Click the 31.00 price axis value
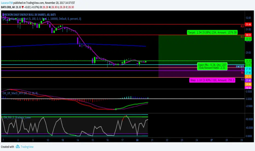The width and height of the screenshot is (255, 151). 248,29
